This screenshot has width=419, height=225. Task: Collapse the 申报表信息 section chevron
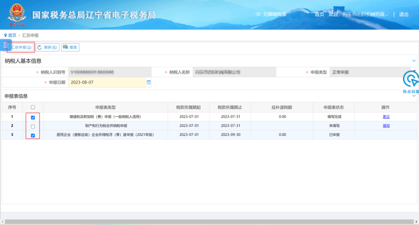click(414, 96)
